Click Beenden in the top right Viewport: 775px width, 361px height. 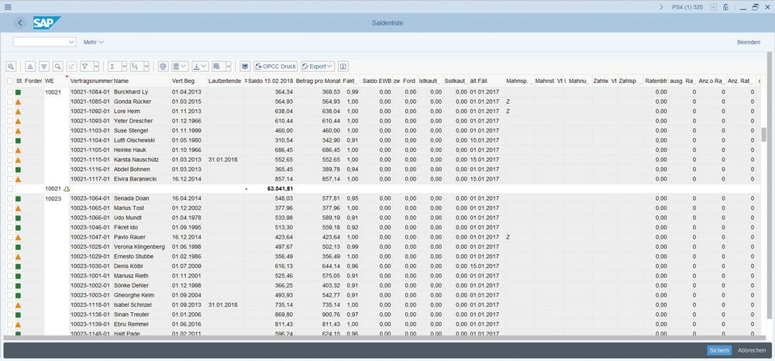(x=748, y=42)
